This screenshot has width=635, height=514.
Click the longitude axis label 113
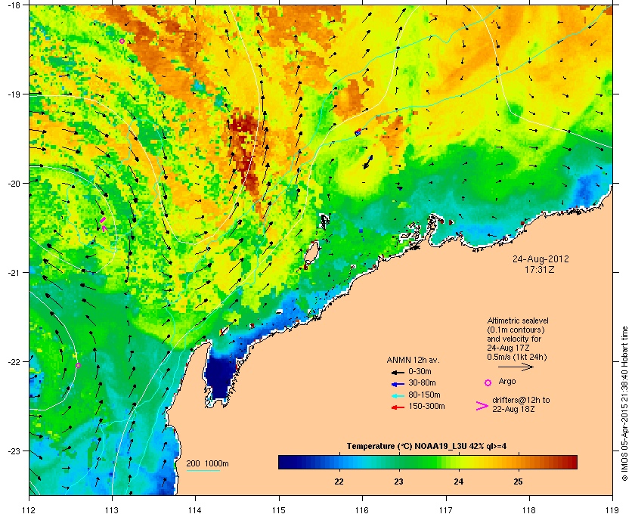tap(112, 509)
